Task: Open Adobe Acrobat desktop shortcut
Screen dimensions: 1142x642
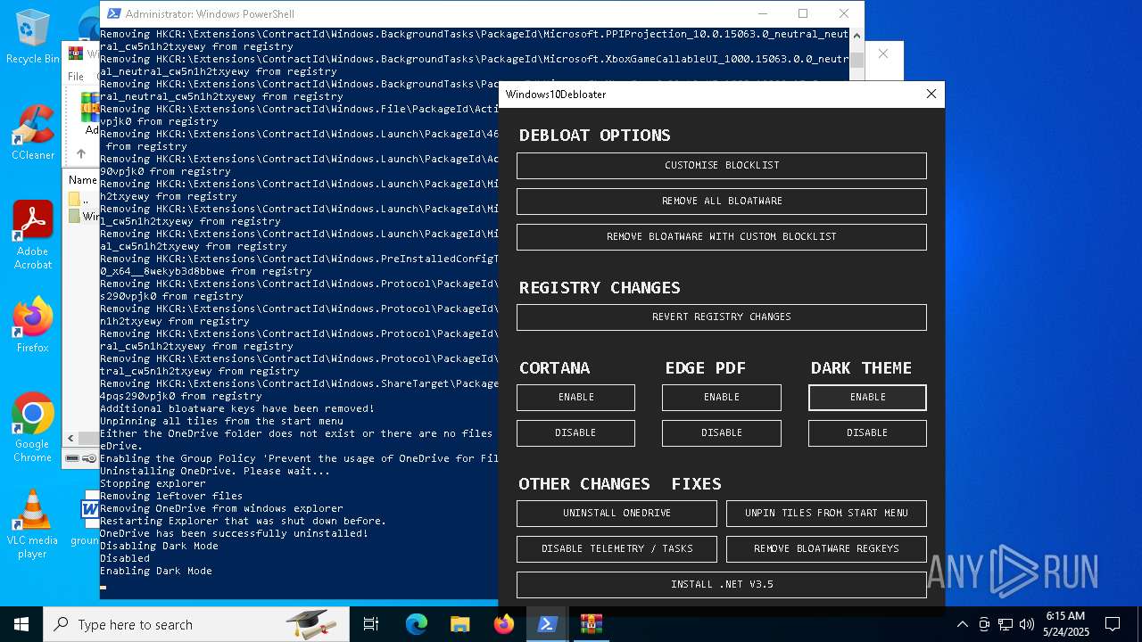Action: click(32, 235)
